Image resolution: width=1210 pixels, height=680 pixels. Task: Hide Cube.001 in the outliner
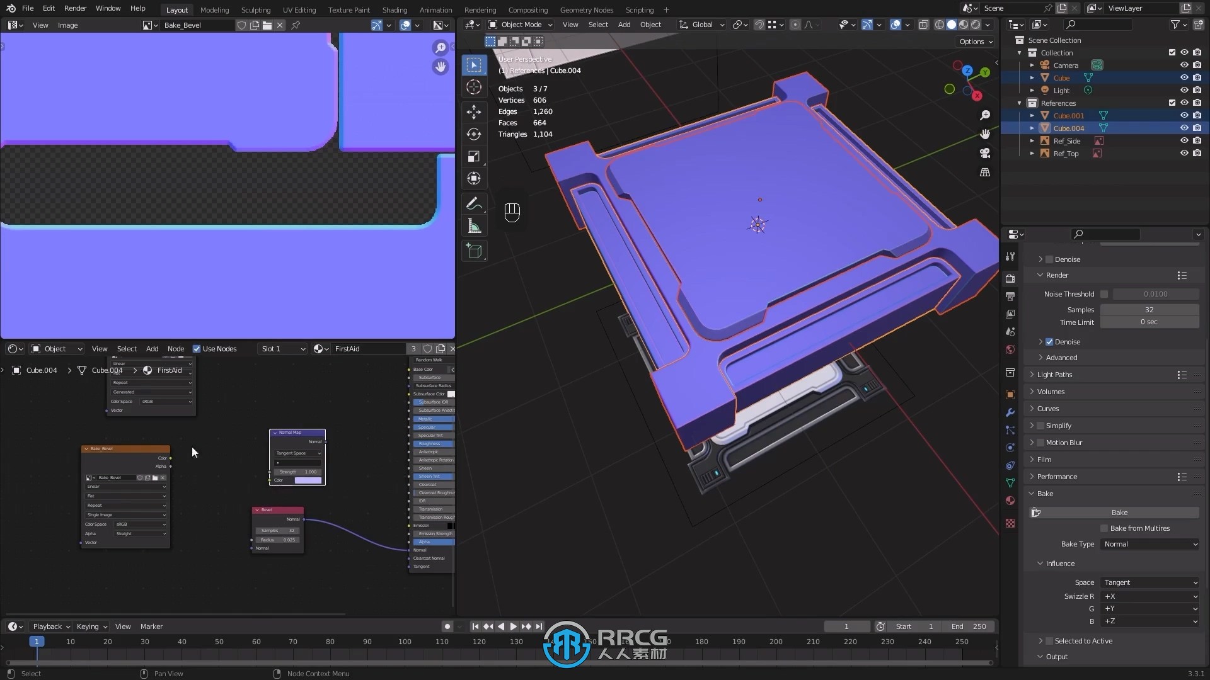coord(1184,115)
